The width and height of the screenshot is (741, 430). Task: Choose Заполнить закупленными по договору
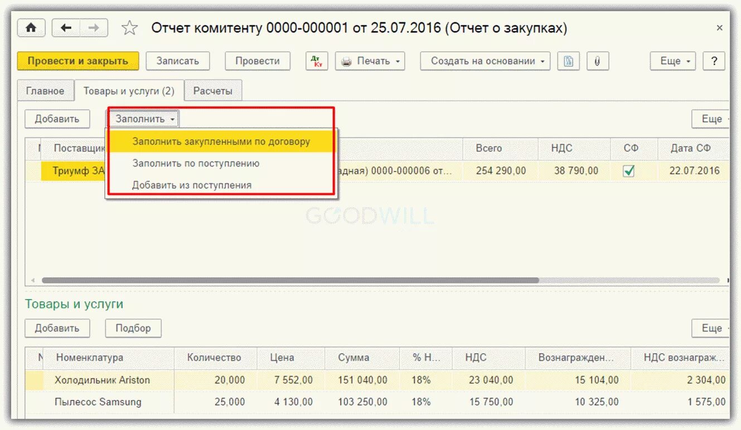tap(221, 141)
